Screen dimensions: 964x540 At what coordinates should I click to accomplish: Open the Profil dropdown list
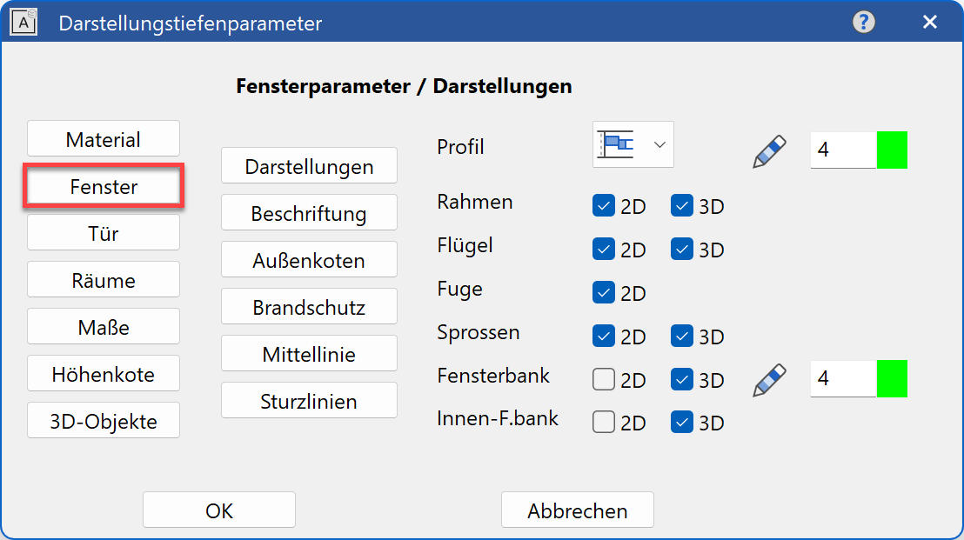[659, 144]
